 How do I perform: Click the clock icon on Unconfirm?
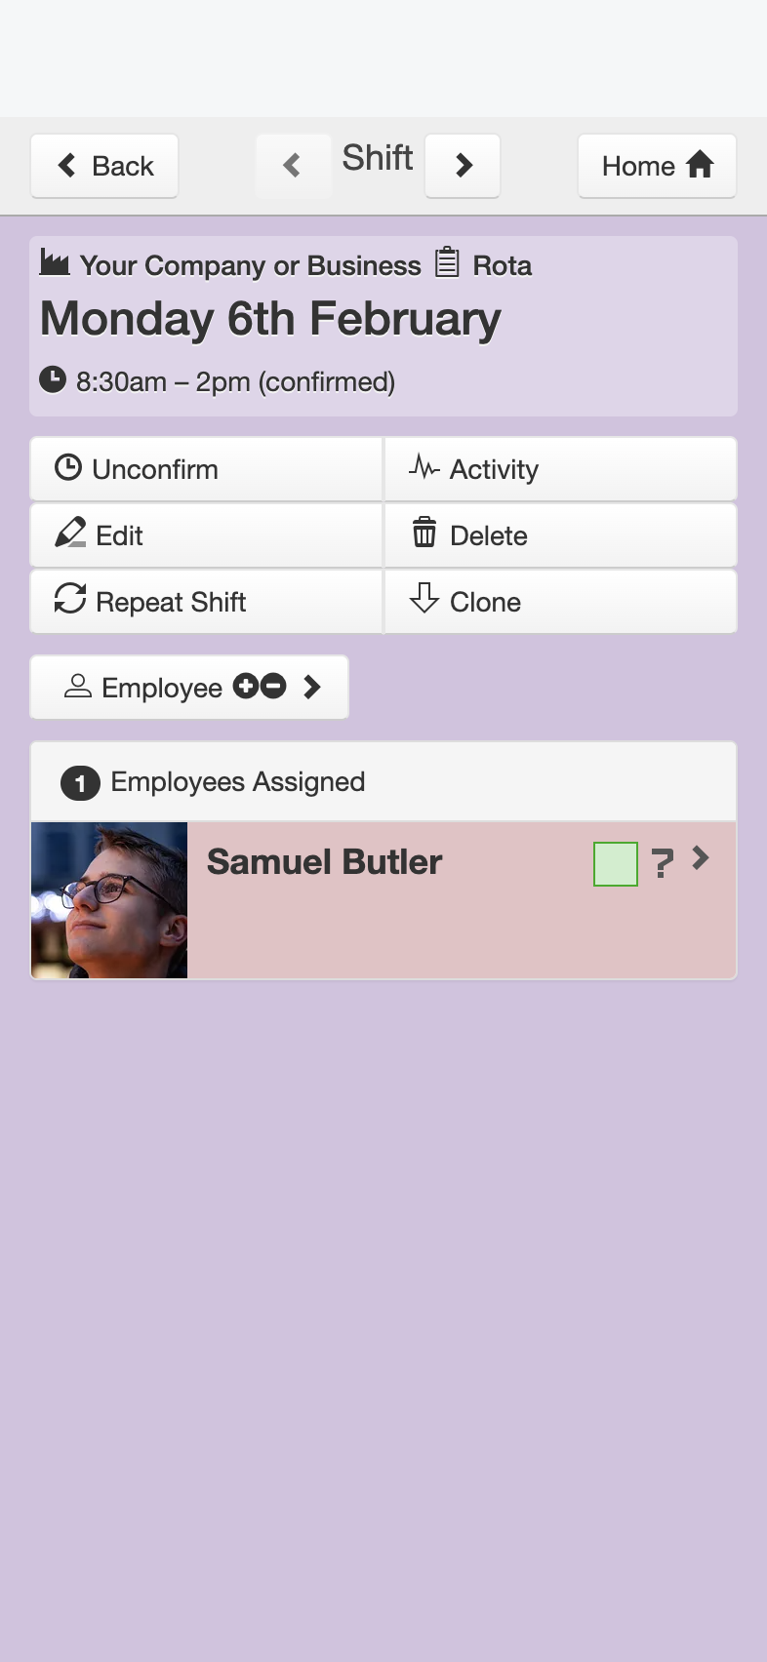click(x=67, y=468)
